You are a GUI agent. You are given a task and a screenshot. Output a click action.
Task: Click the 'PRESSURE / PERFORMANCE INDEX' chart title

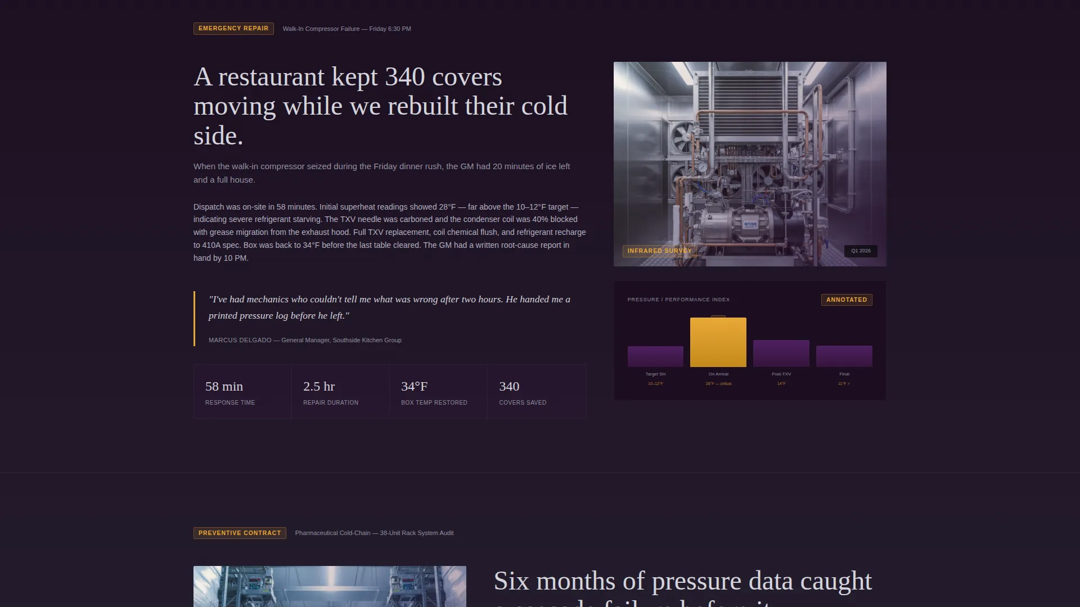coord(678,300)
